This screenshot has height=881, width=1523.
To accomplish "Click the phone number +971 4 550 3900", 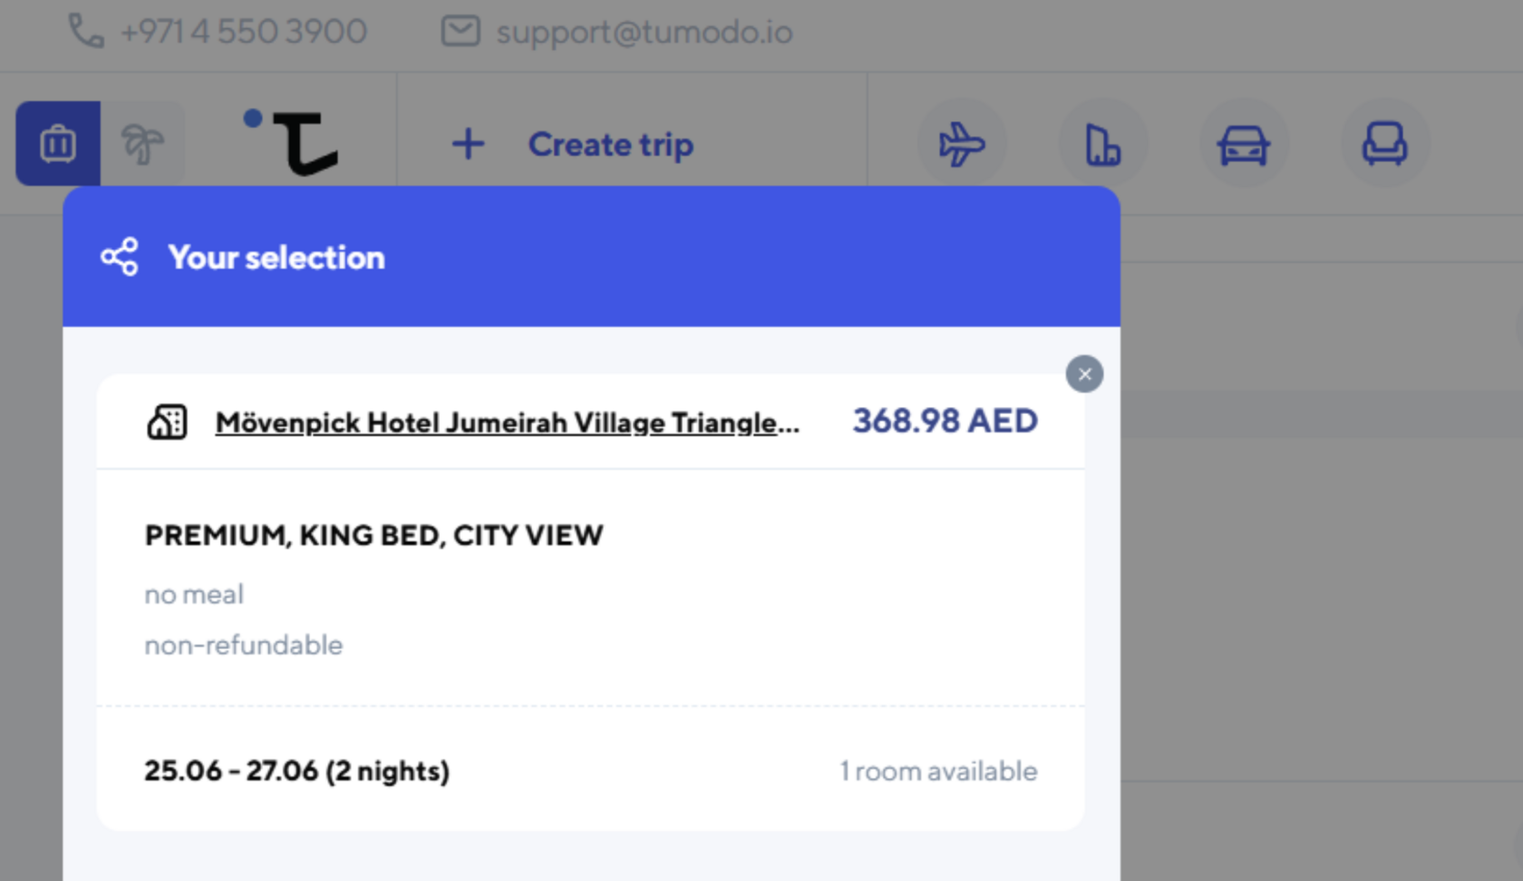I will 243,33.
